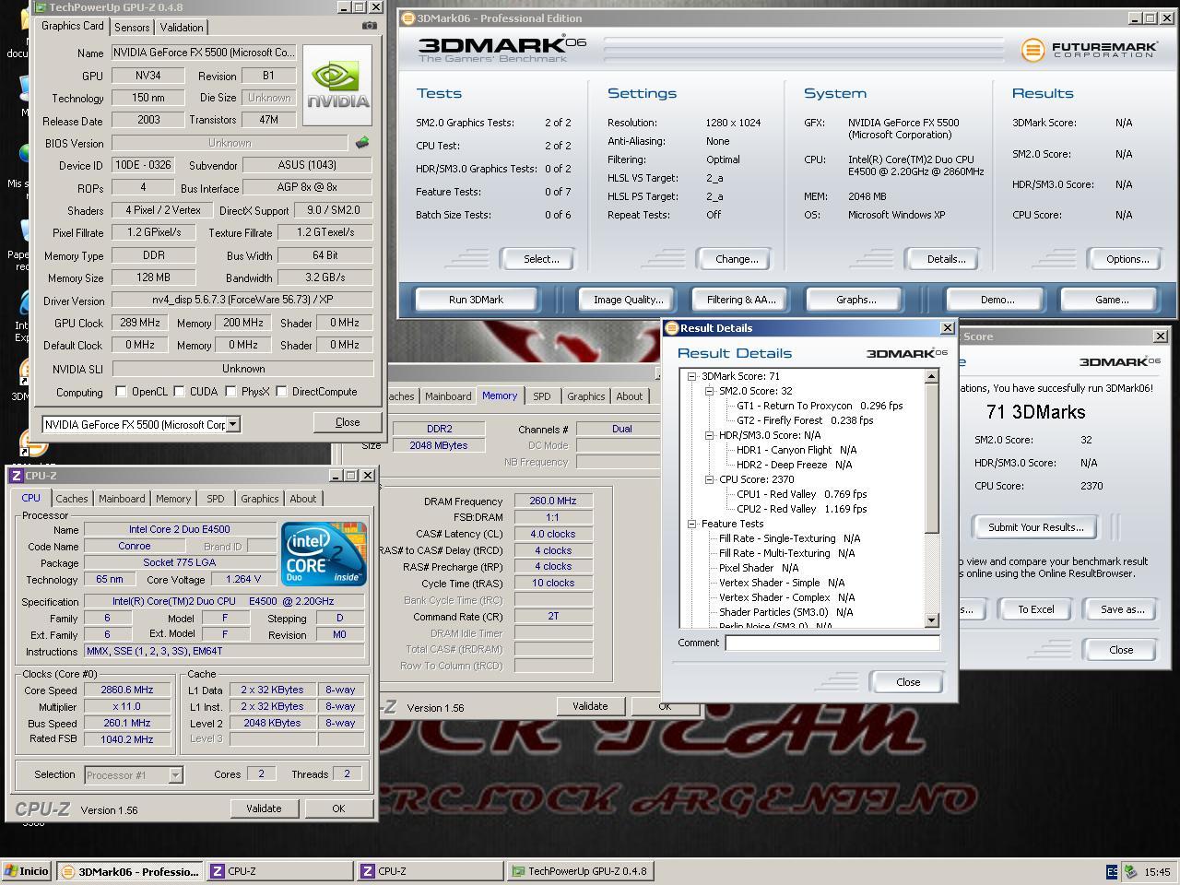Collapse the 3DMark Score: 71 tree node
Image resolution: width=1180 pixels, height=885 pixels.
tap(692, 376)
